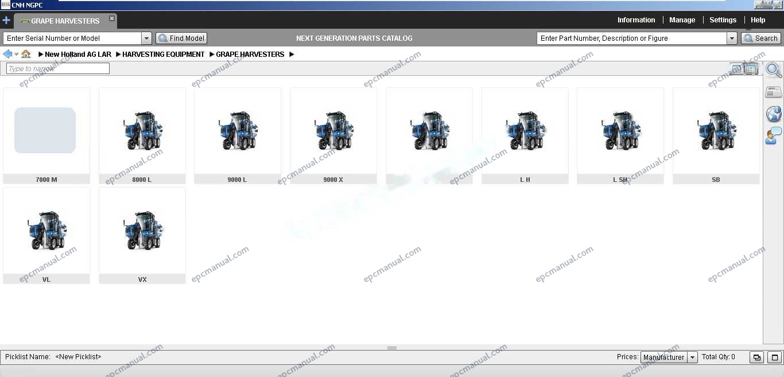
Task: Open the VL harvester thumbnail
Action: coord(46,231)
